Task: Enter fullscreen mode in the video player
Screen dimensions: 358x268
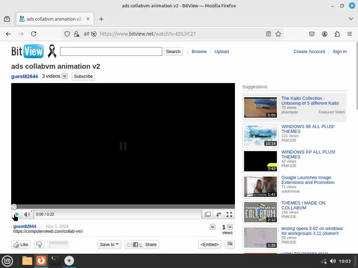Action: click(x=229, y=214)
